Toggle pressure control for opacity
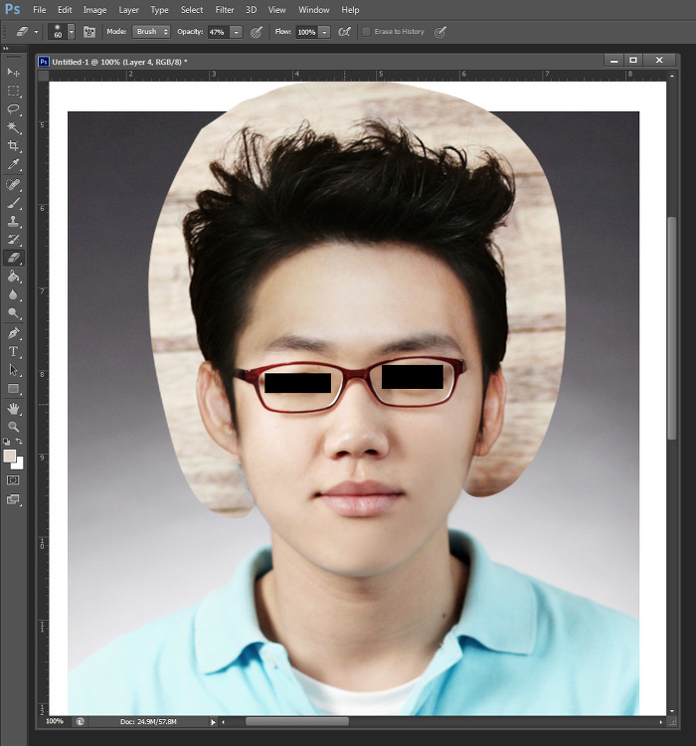 257,32
